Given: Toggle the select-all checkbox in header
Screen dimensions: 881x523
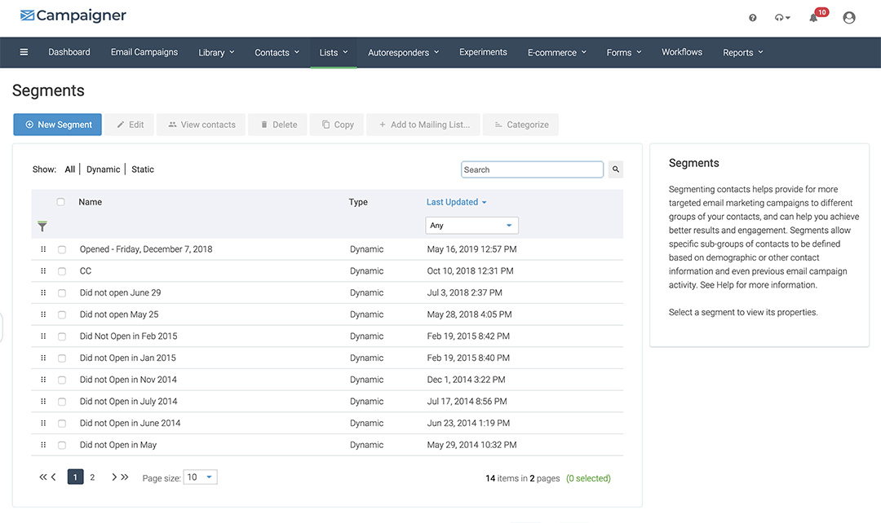Looking at the screenshot, I should (60, 202).
